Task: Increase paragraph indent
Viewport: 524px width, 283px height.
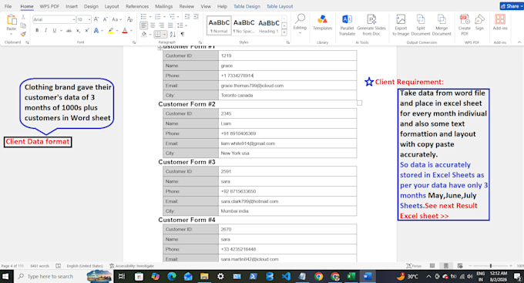Action: tap(196, 17)
